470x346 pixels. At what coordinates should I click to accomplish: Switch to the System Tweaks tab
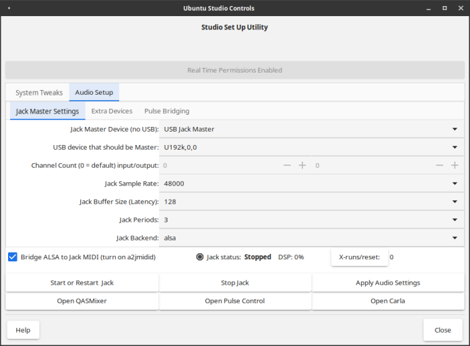click(x=39, y=93)
